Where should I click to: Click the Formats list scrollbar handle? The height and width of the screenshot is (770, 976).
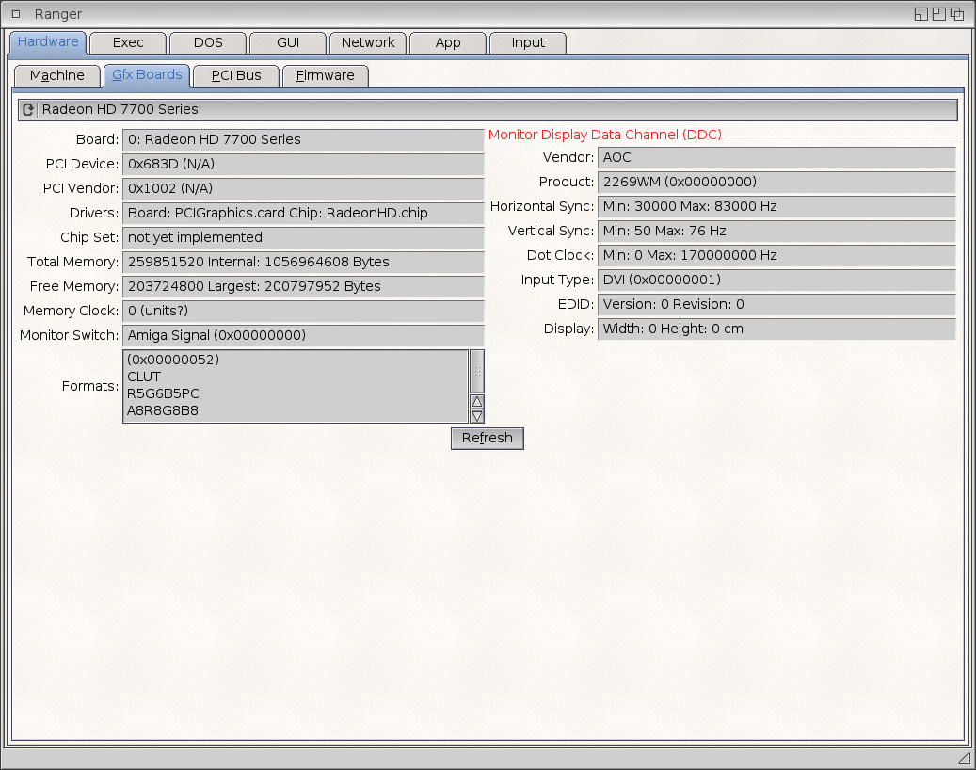477,371
